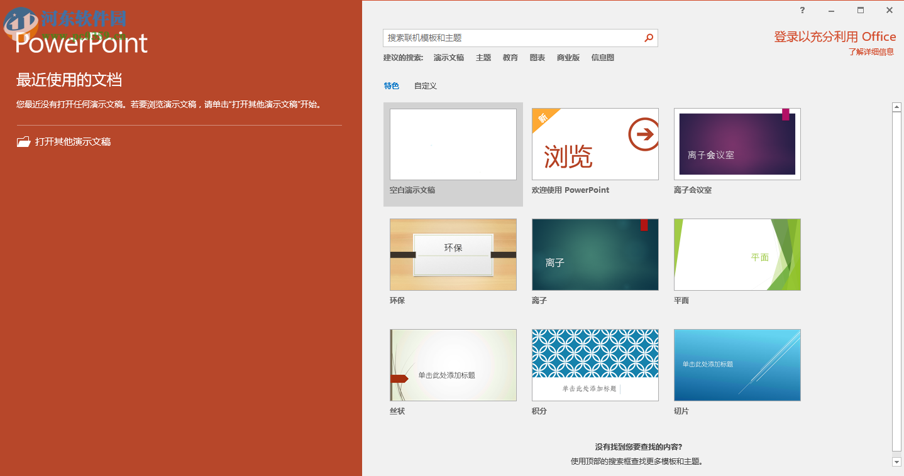Viewport: 904px width, 476px height.
Task: Switch to the 自定义 tab
Action: (x=425, y=85)
